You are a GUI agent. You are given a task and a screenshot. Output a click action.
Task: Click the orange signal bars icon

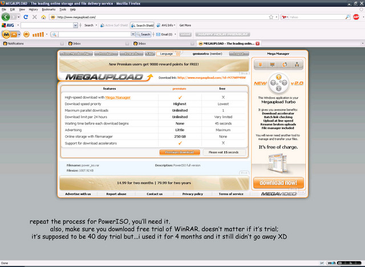click(x=38, y=34)
